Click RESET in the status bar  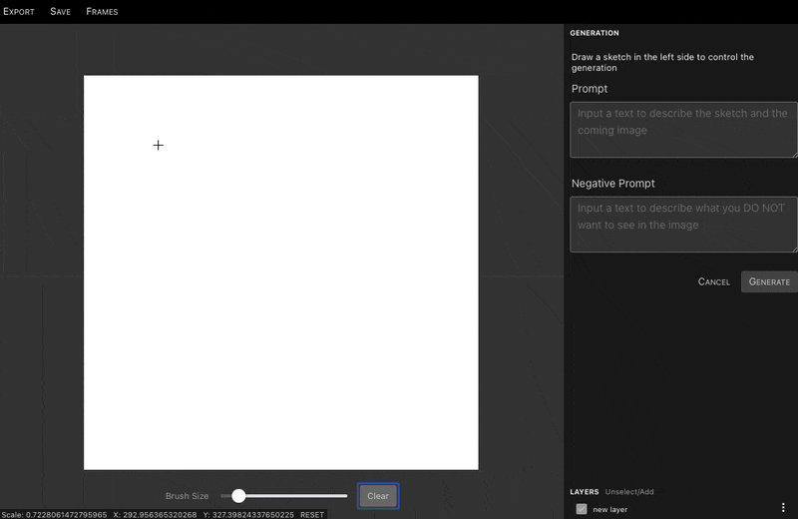pyautogui.click(x=312, y=515)
